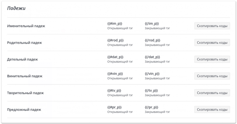
Task: Select the {{#vin_p}} opening tag
Action: coord(115,74)
